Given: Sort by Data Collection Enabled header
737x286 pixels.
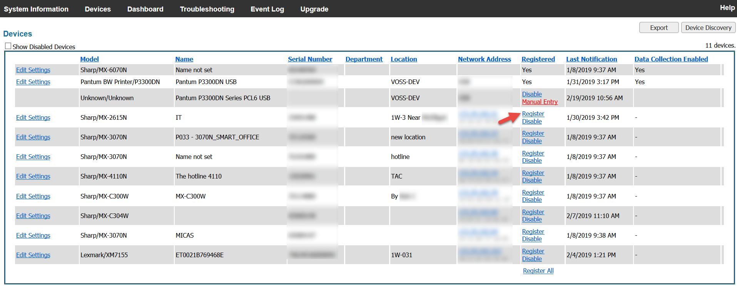Looking at the screenshot, I should click(671, 59).
